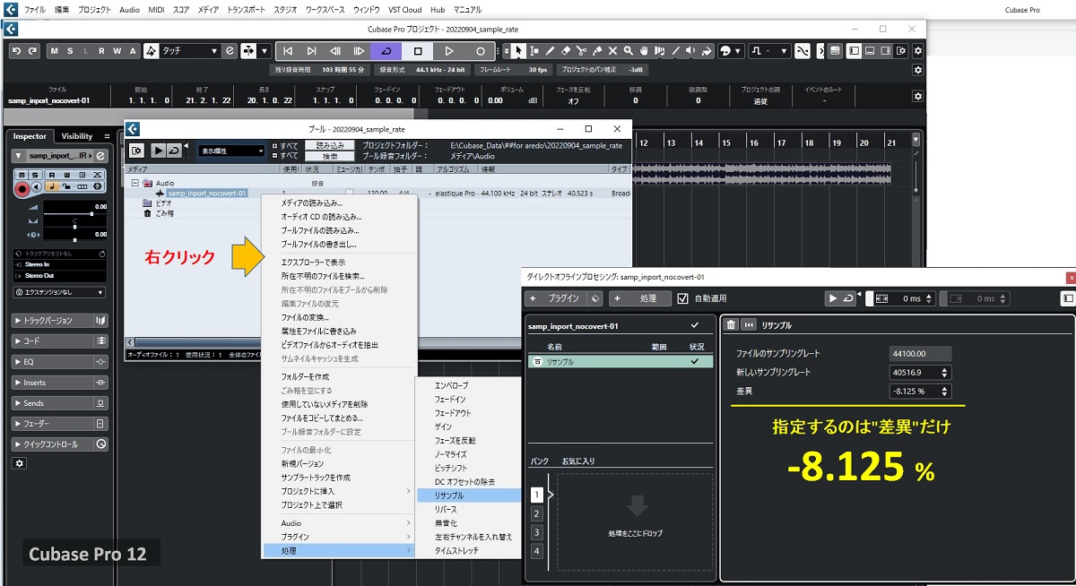
Task: Toggle track monitor speaker button
Action: tap(37, 186)
